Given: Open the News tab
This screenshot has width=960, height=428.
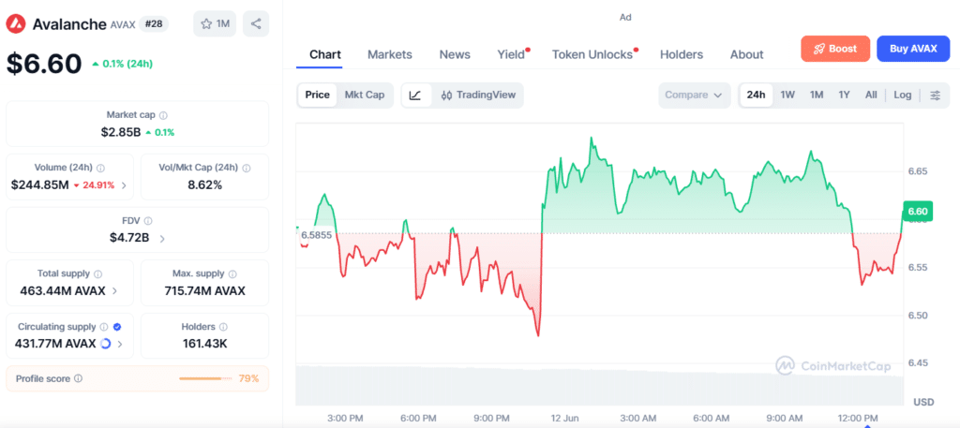Looking at the screenshot, I should 455,54.
